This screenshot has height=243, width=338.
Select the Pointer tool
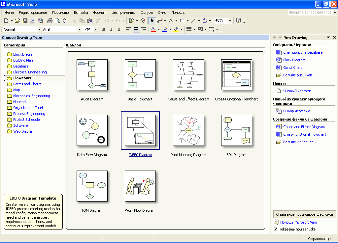(152, 21)
